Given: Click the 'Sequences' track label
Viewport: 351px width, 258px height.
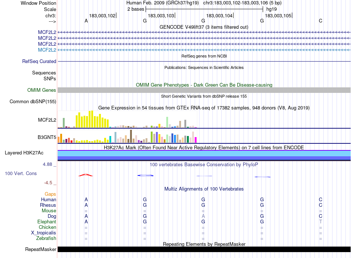Looking at the screenshot, I should click(x=44, y=73).
